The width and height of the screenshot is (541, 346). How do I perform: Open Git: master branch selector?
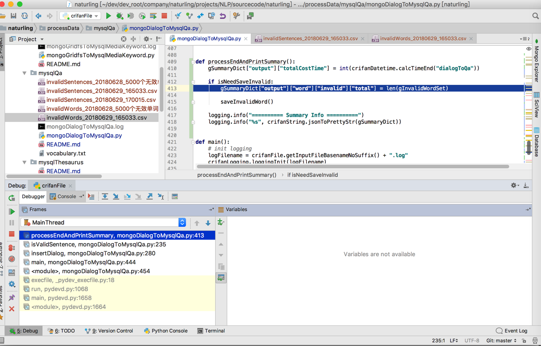[x=501, y=341]
